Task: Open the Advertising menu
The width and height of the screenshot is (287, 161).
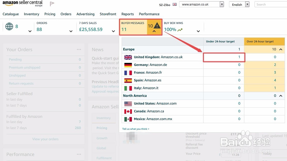Action: point(86,14)
